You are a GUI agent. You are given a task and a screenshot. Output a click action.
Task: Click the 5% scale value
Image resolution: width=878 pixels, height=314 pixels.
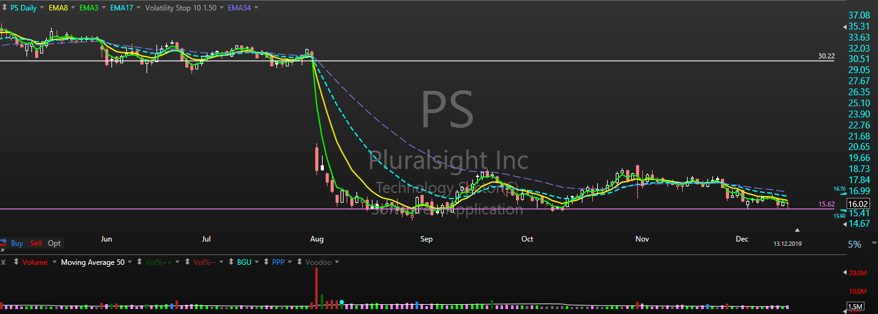point(854,245)
